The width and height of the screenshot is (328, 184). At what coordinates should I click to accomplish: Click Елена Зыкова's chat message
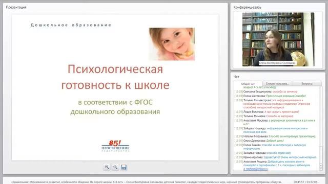270,147
